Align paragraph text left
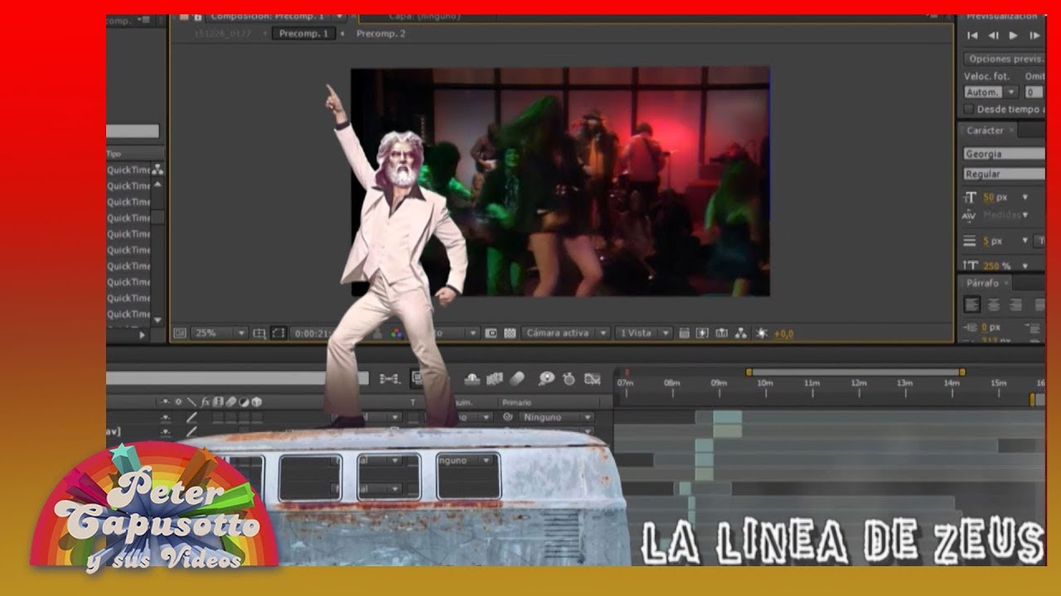The height and width of the screenshot is (596, 1061). point(972,305)
